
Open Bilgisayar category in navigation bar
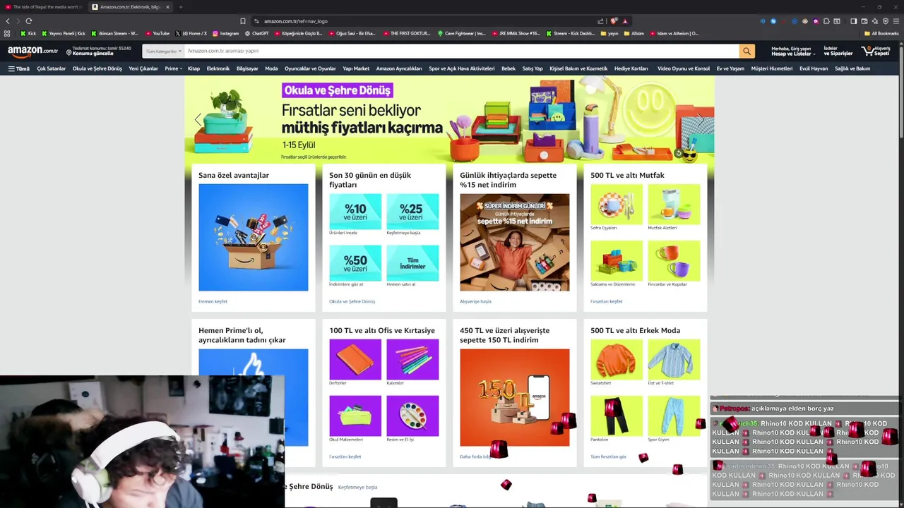247,68
